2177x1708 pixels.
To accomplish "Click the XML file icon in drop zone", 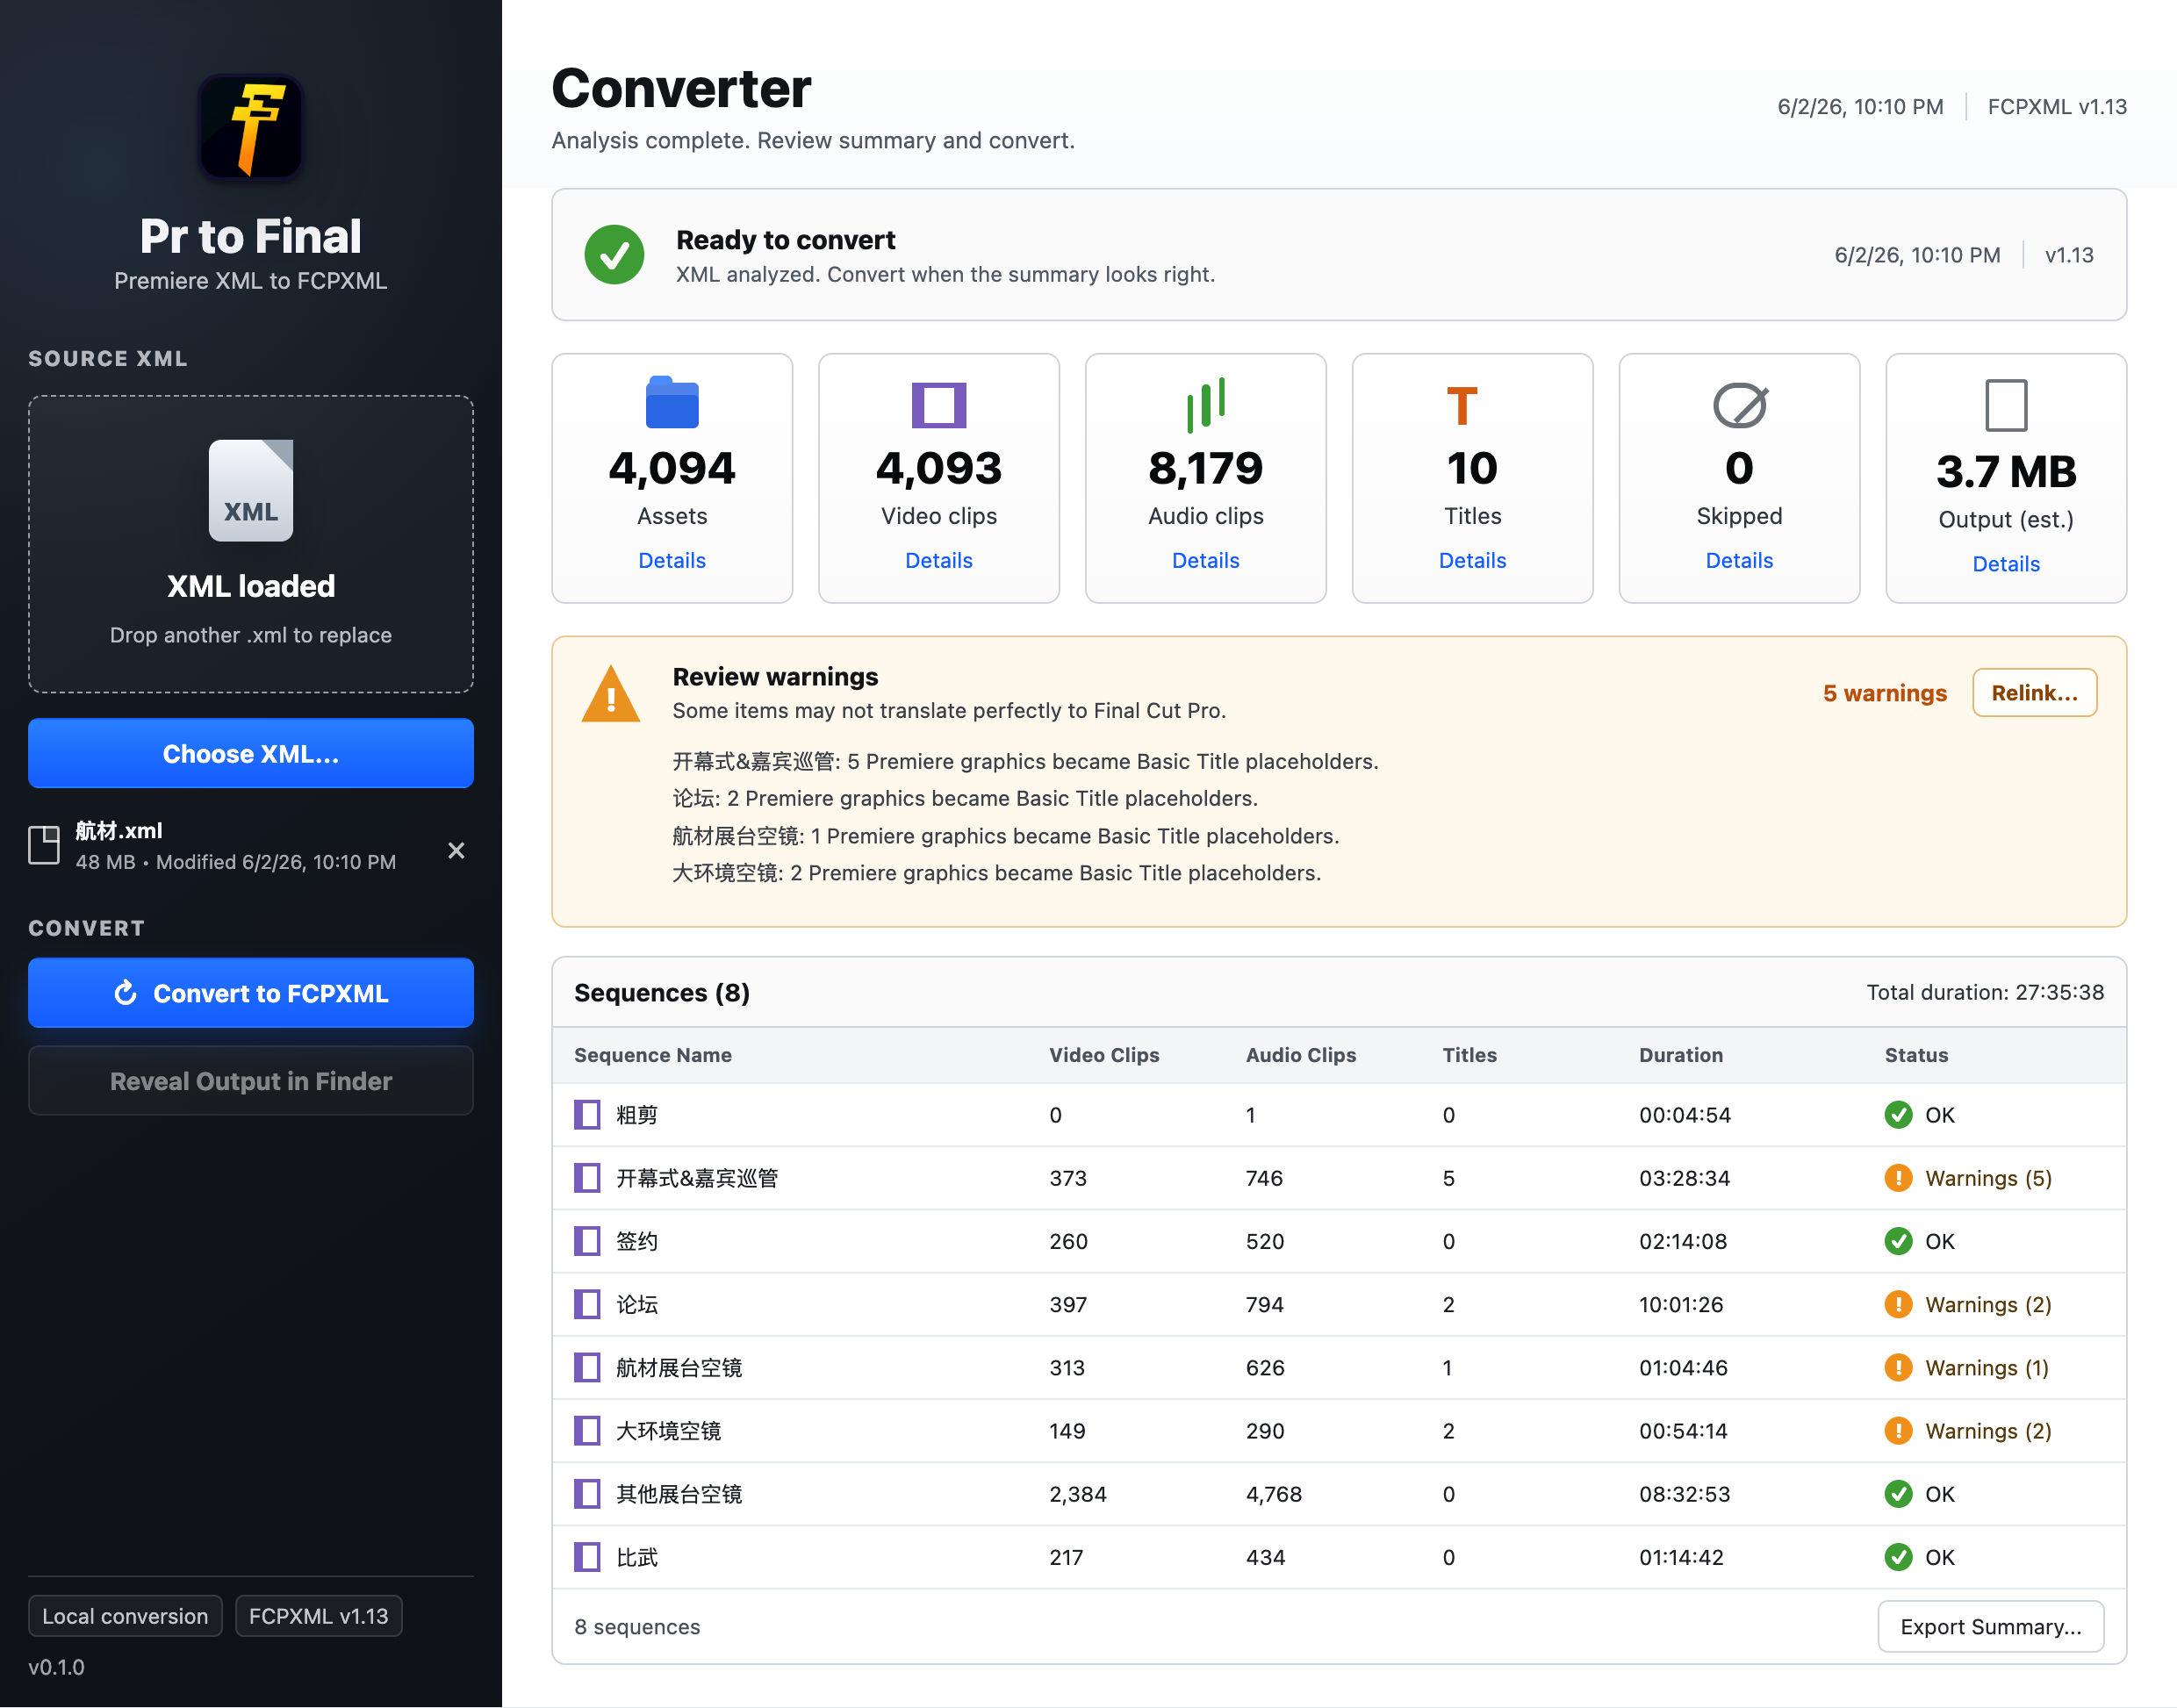I will (x=250, y=490).
